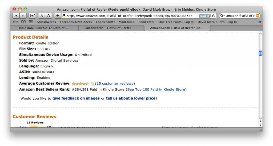Image resolution: width=273 pixels, height=146 pixels.
Task: Show hidden bookmarks with the double chevron
Action: click(260, 22)
